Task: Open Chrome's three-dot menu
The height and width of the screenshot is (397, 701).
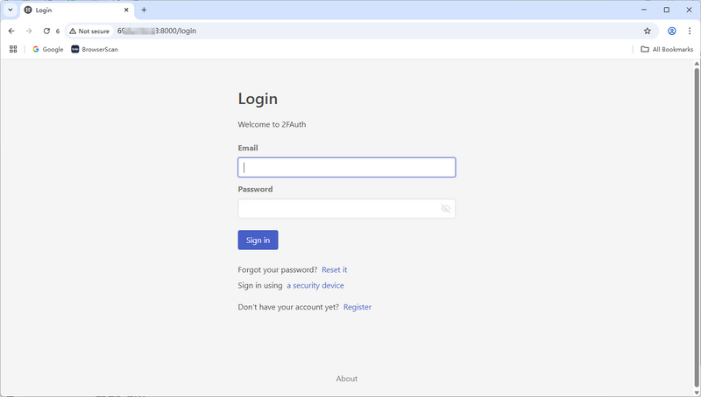Action: (x=690, y=31)
